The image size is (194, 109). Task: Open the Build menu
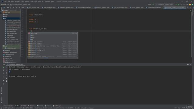[x=32, y=2]
